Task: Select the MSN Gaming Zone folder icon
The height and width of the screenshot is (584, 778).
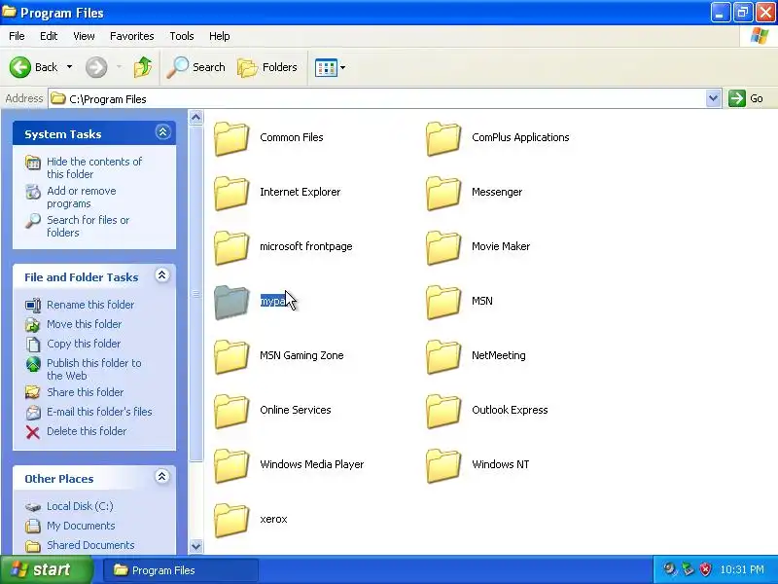Action: (x=231, y=357)
